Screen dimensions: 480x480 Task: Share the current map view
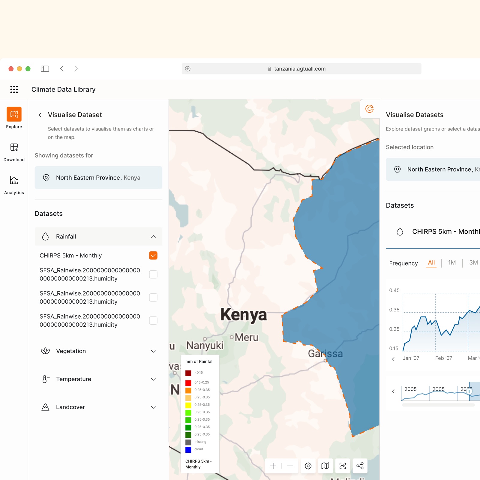(360, 466)
